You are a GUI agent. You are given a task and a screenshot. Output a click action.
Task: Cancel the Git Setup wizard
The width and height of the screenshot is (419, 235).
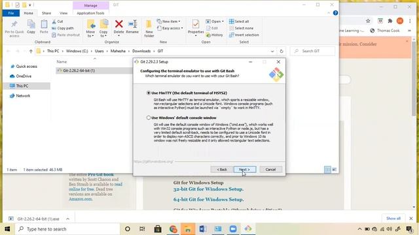click(x=270, y=170)
